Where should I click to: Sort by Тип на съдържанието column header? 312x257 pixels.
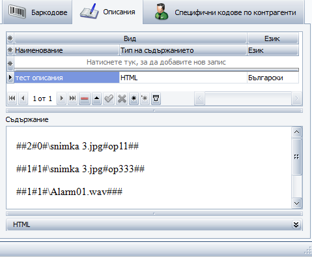(x=183, y=50)
